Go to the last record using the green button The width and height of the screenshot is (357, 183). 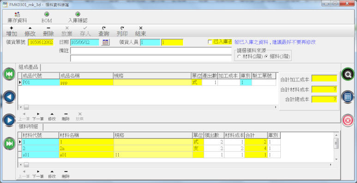click(x=9, y=143)
